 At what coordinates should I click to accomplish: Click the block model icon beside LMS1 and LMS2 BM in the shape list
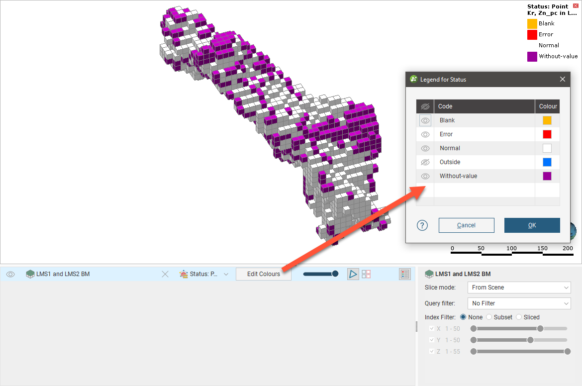point(30,274)
